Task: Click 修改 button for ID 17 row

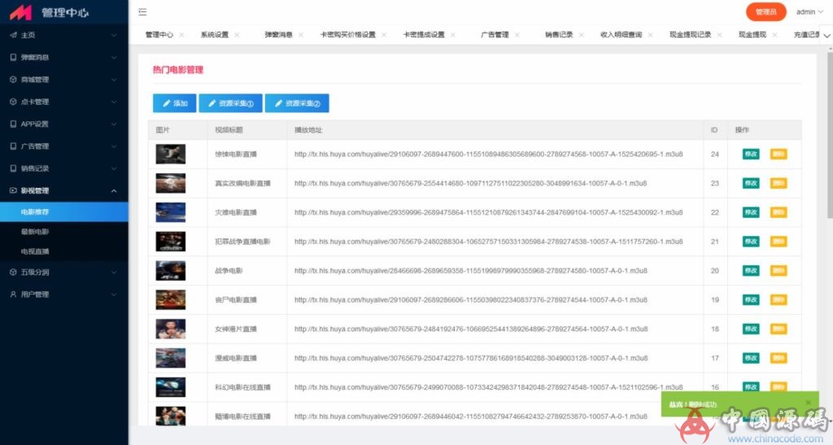Action: point(751,358)
